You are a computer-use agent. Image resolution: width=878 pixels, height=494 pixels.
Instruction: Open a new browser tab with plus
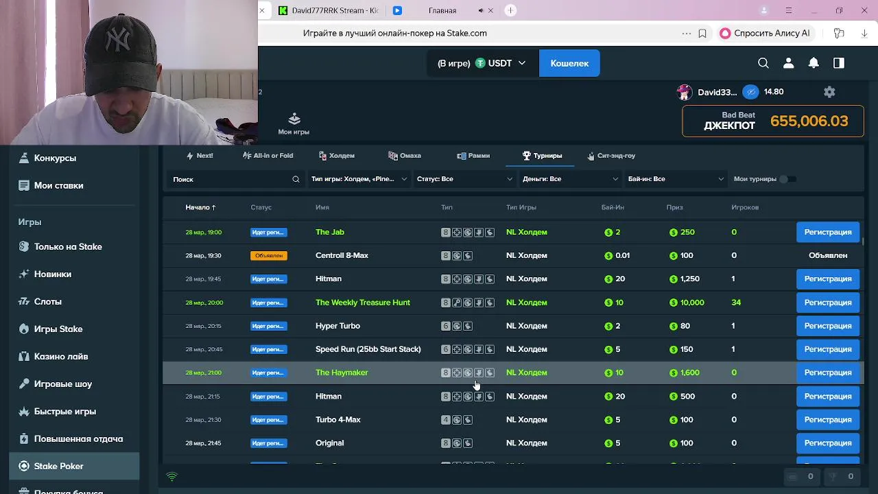point(510,10)
